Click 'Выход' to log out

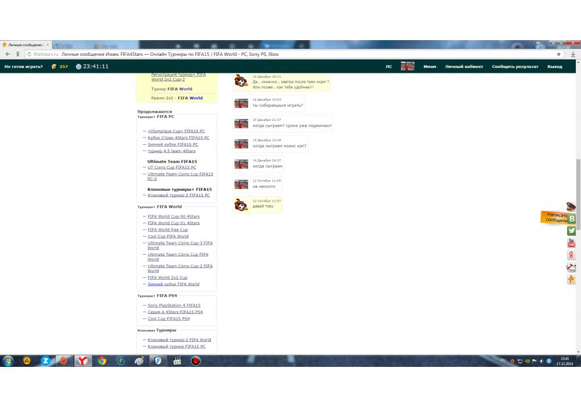[554, 67]
